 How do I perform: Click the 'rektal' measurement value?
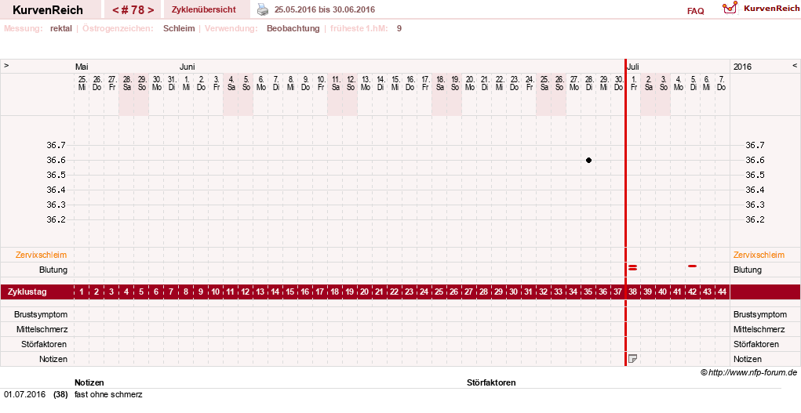click(x=60, y=28)
